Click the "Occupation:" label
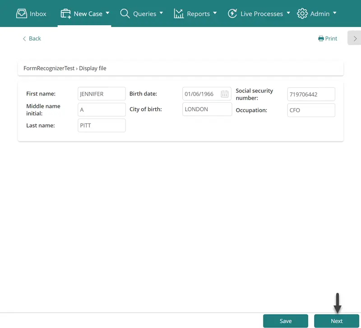361x328 pixels. (251, 110)
